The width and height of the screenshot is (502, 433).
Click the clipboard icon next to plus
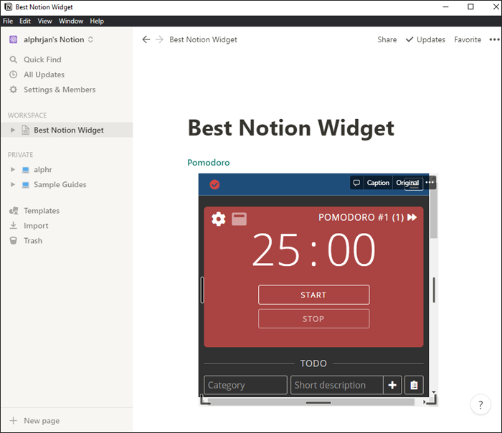point(414,385)
